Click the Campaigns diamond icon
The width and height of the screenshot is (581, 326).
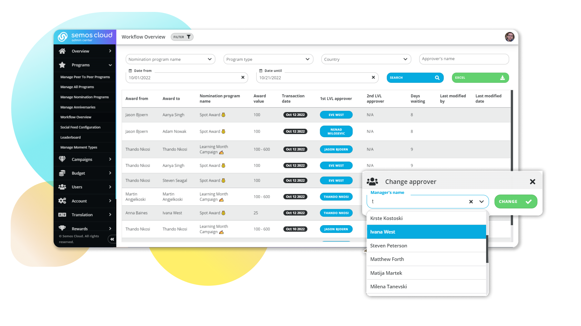coord(62,159)
